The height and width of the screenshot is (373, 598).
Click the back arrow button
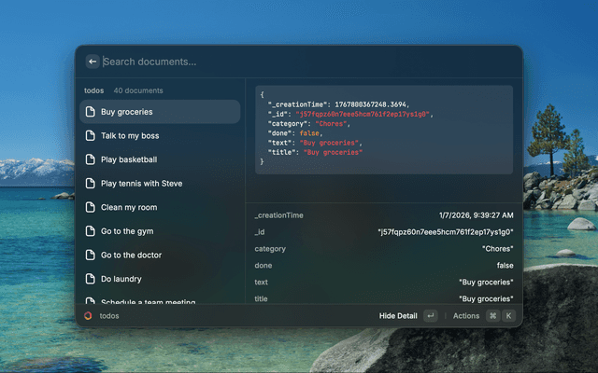[93, 62]
